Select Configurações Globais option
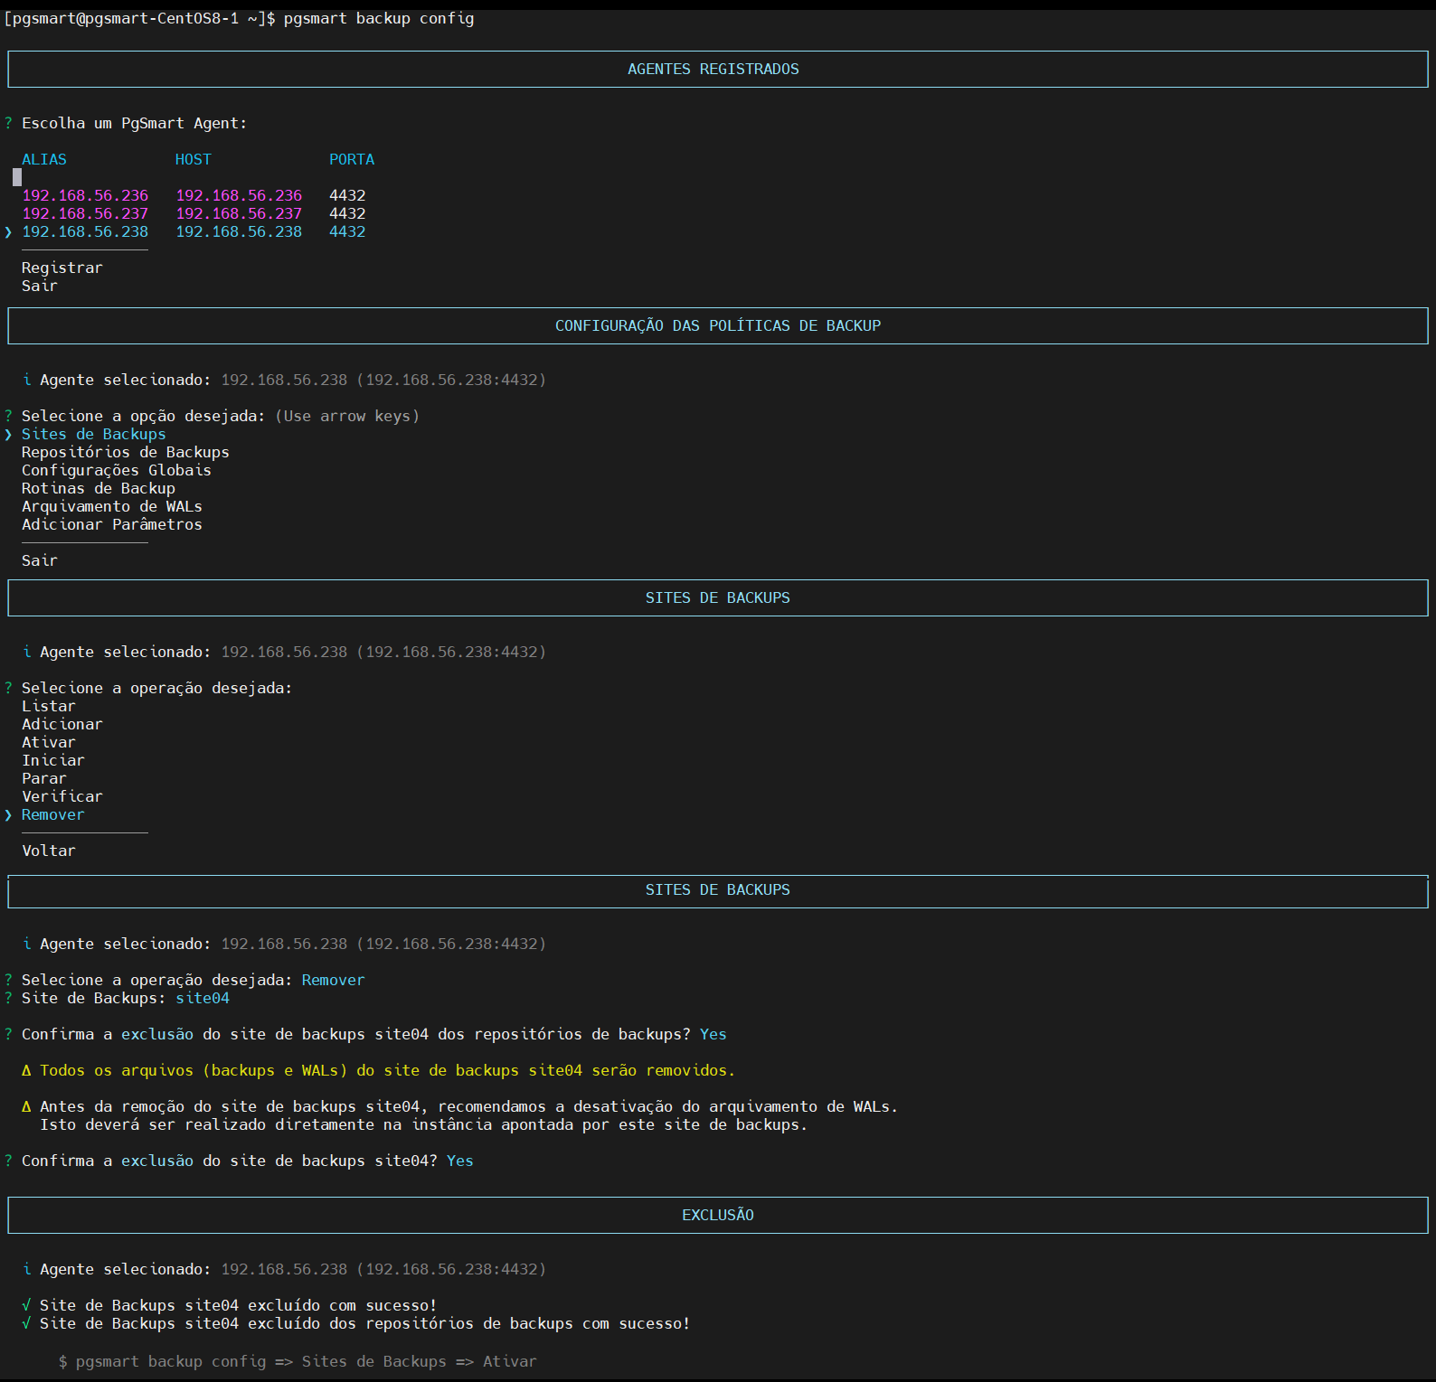The height and width of the screenshot is (1382, 1436). pos(117,470)
